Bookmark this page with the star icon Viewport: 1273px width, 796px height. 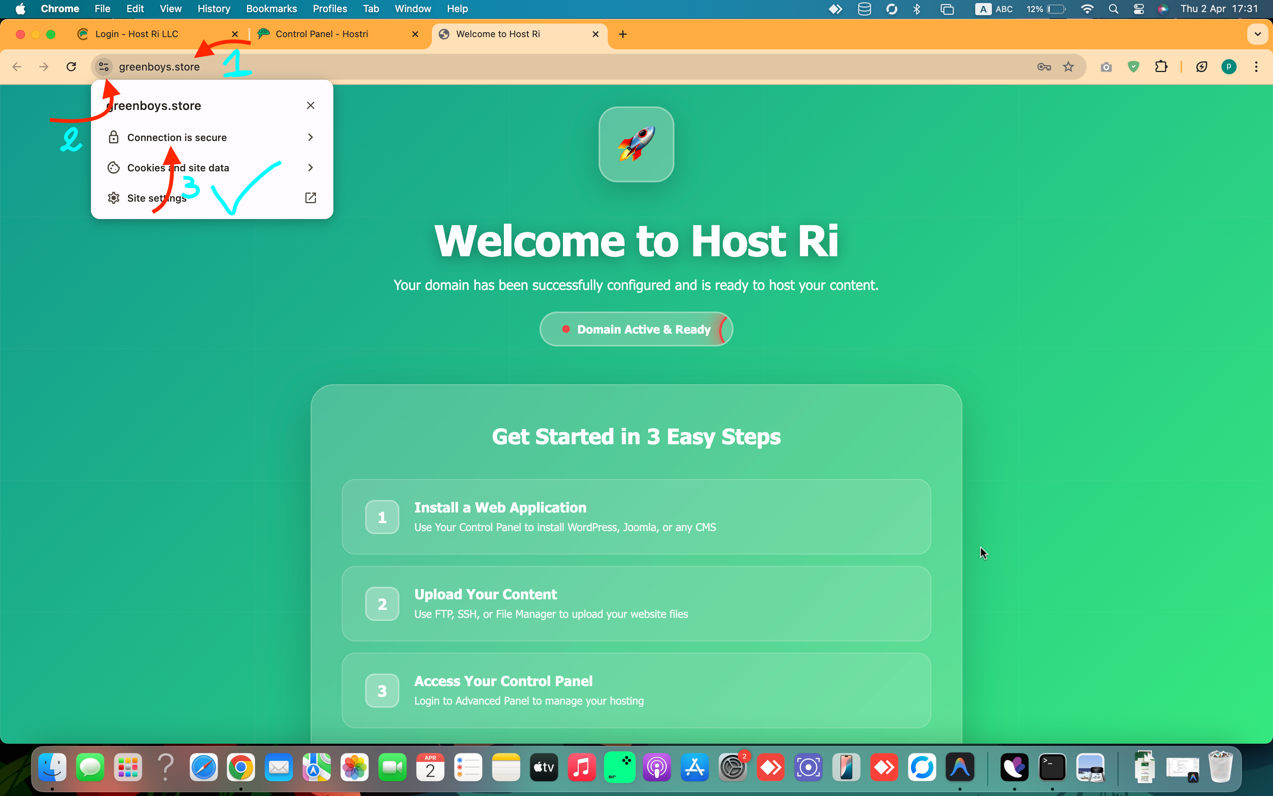point(1068,67)
